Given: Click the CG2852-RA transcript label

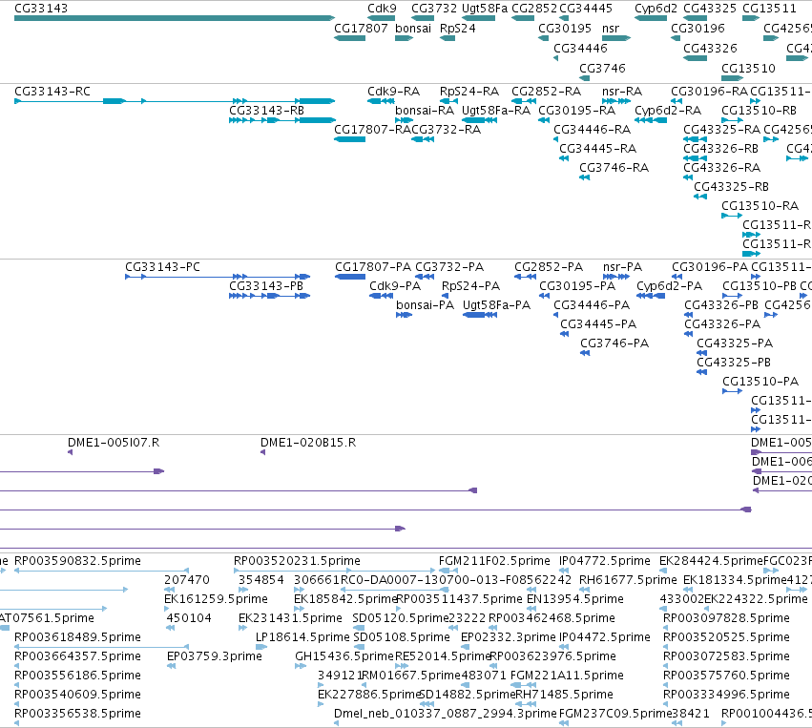Looking at the screenshot, I should tap(547, 92).
